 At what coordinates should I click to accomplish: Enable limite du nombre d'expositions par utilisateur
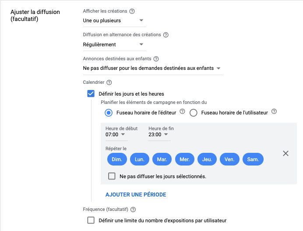pyautogui.click(x=91, y=220)
